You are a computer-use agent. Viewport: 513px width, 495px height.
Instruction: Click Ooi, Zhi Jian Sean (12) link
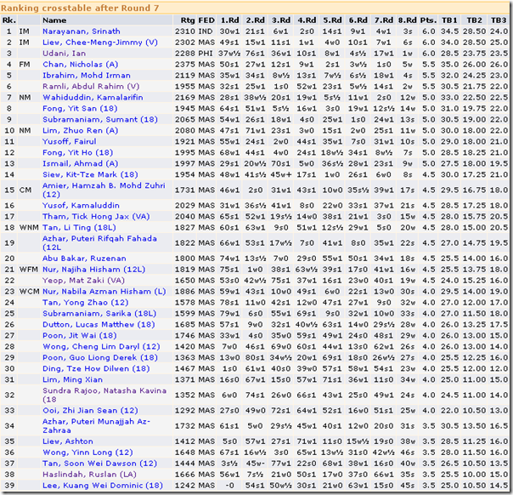point(90,411)
